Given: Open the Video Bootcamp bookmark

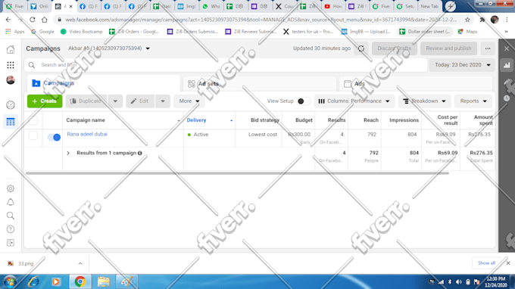Looking at the screenshot, I should pos(82,32).
